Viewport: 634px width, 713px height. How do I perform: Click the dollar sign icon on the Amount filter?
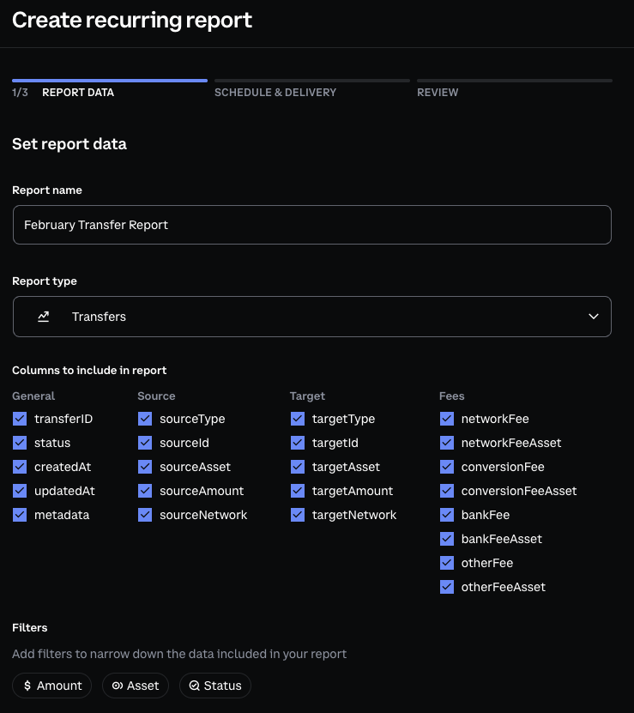click(27, 686)
